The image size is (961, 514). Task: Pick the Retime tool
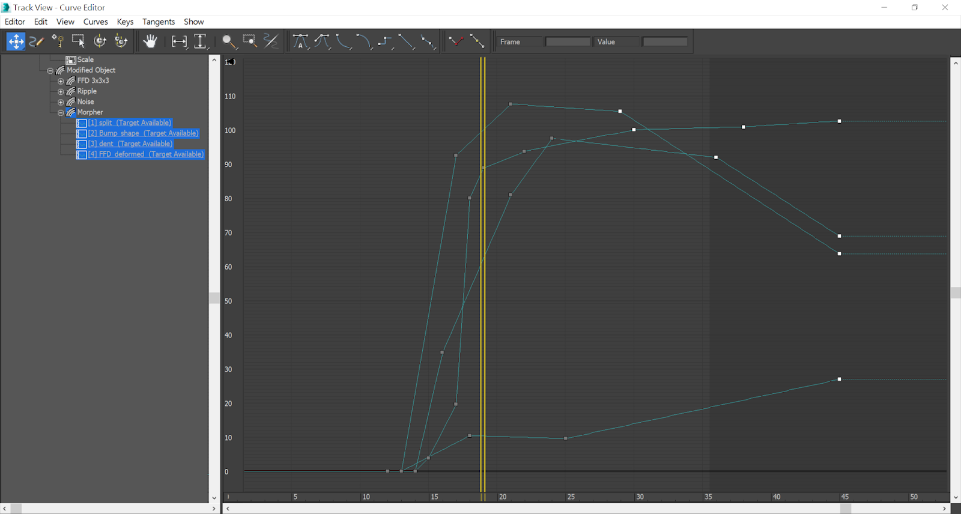coord(100,41)
